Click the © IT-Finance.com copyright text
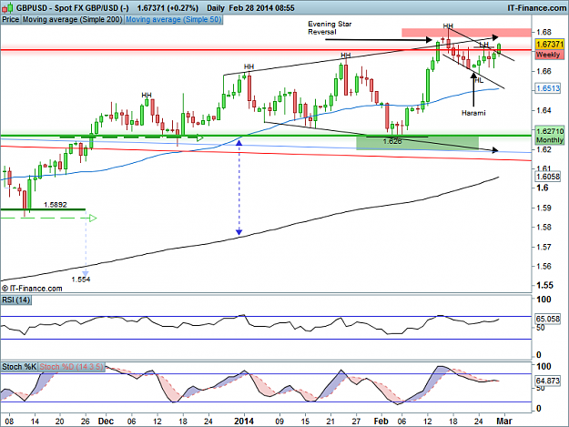 click(32, 289)
